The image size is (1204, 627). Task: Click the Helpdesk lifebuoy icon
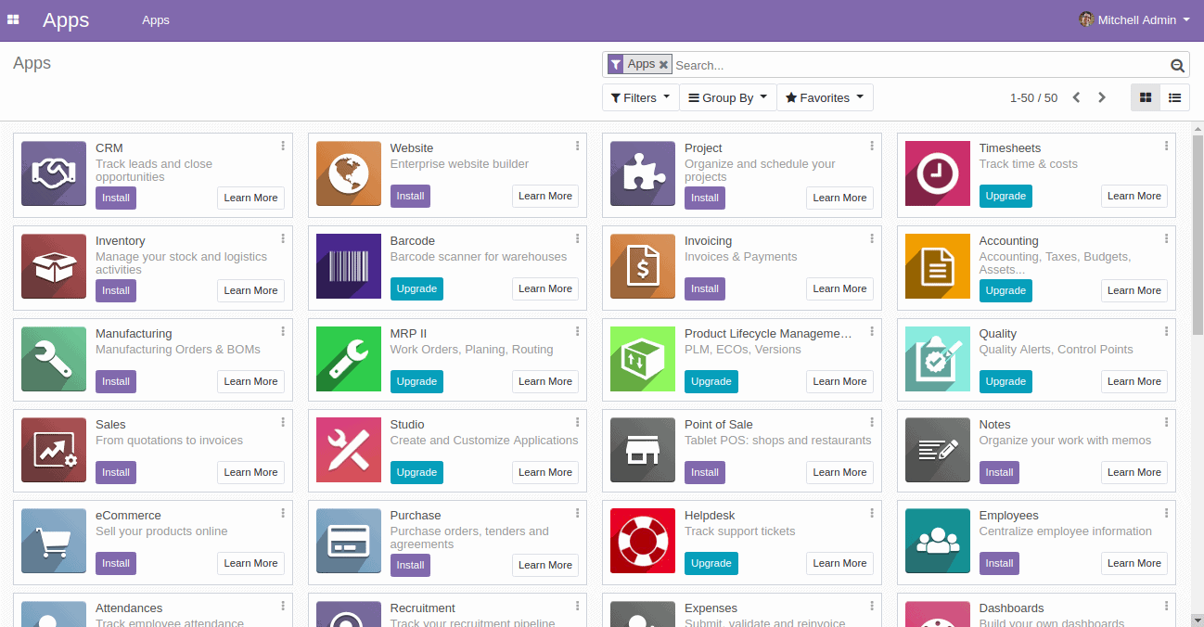[x=642, y=541]
